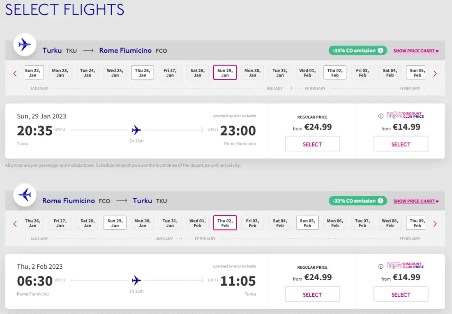Go to previous outbound dates with left arrow
Viewport: 452px width, 314px height.
[15, 74]
